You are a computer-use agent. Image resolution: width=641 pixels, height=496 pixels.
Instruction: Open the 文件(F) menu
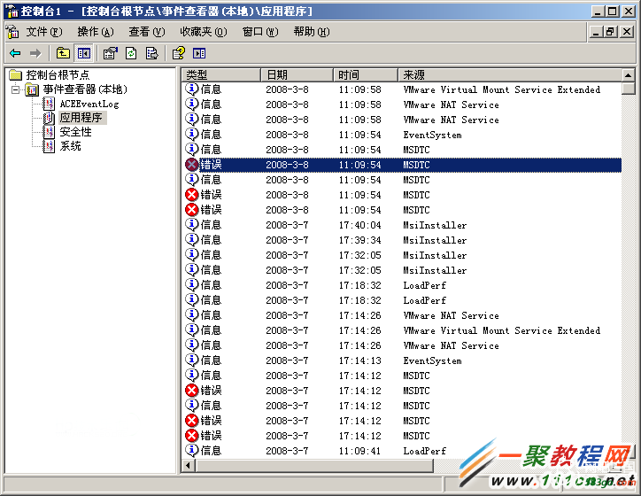tap(44, 32)
